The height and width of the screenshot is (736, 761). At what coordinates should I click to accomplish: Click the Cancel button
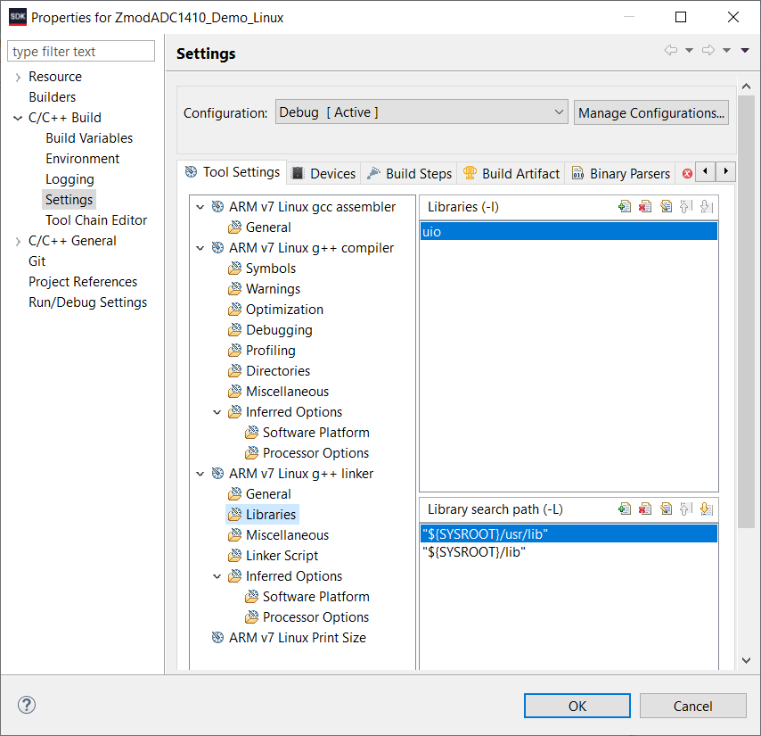[x=692, y=706]
